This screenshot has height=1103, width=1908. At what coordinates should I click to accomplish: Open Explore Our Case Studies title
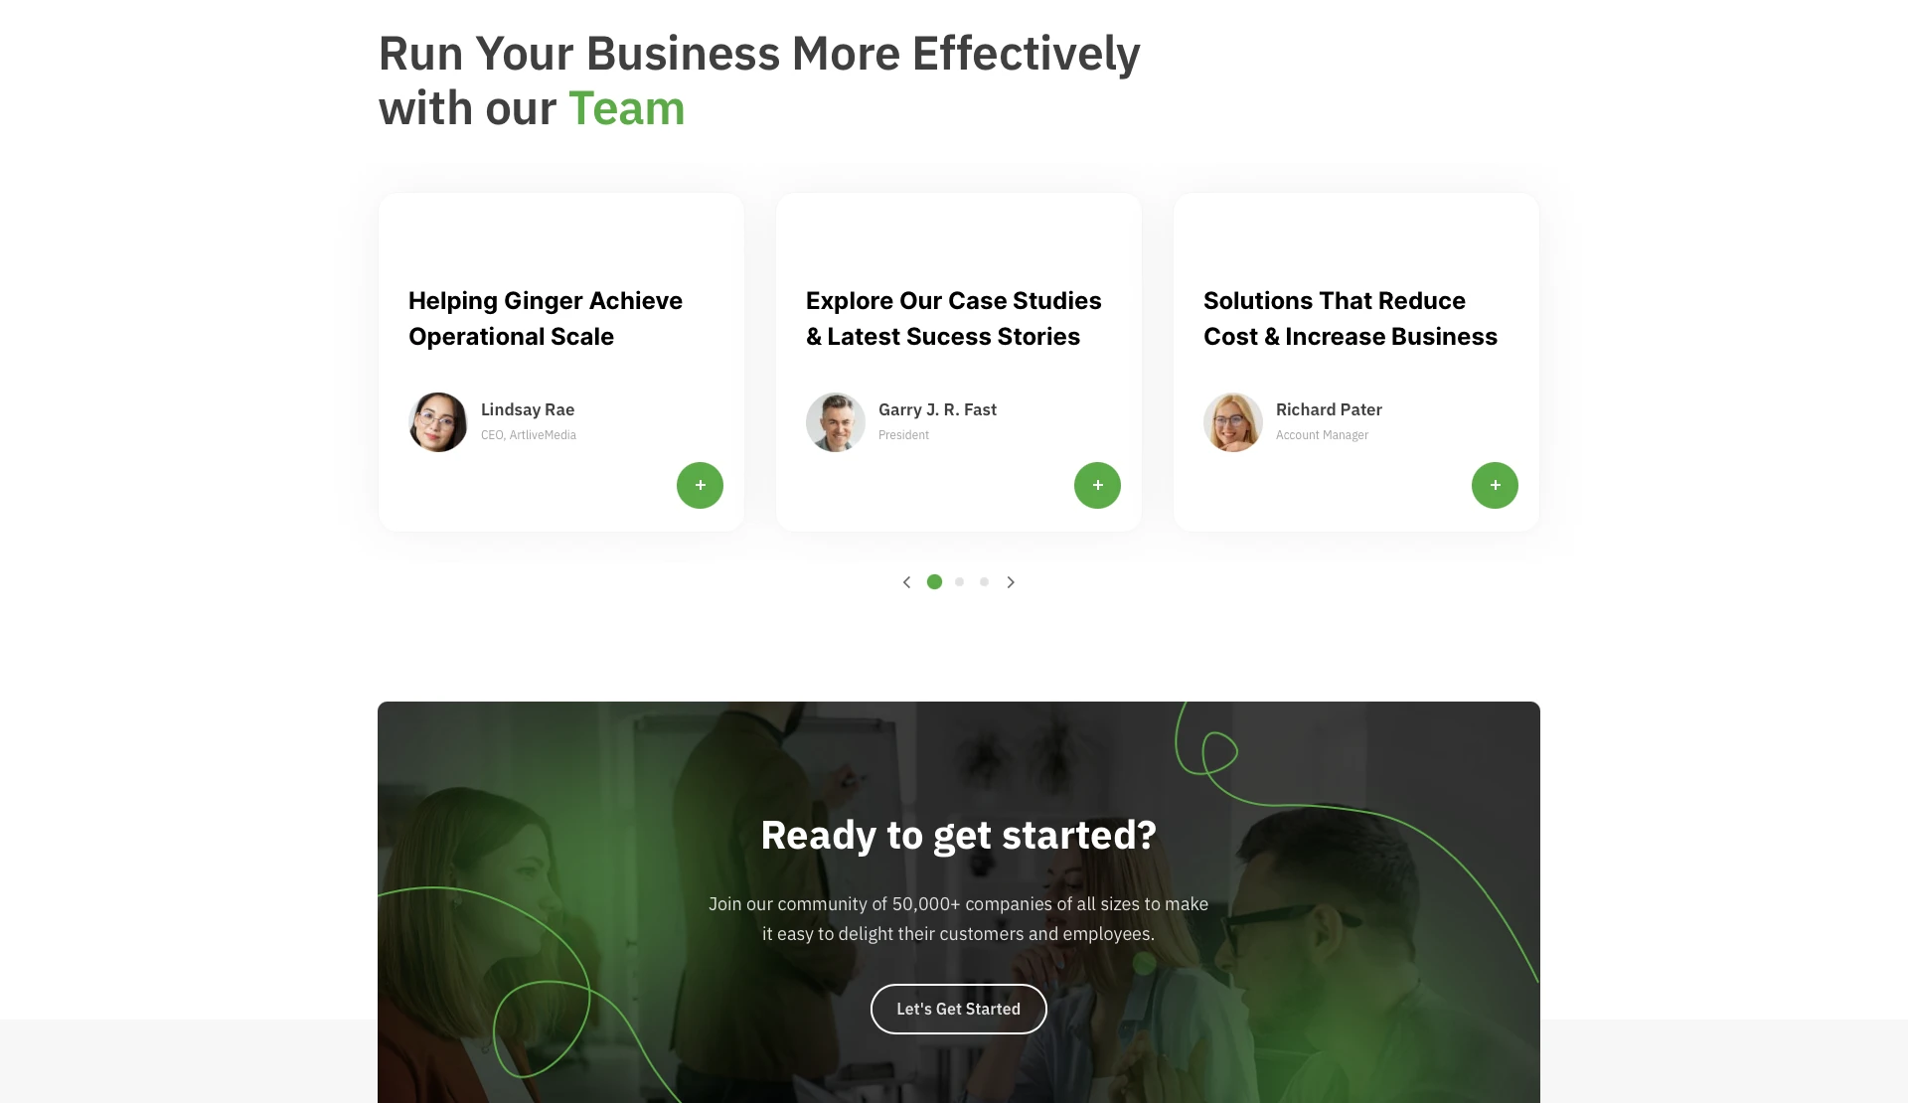tap(953, 318)
